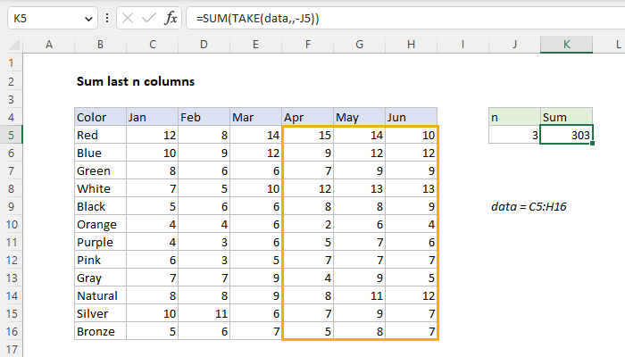The height and width of the screenshot is (357, 625).
Task: Click the Black row label
Action: (x=100, y=206)
